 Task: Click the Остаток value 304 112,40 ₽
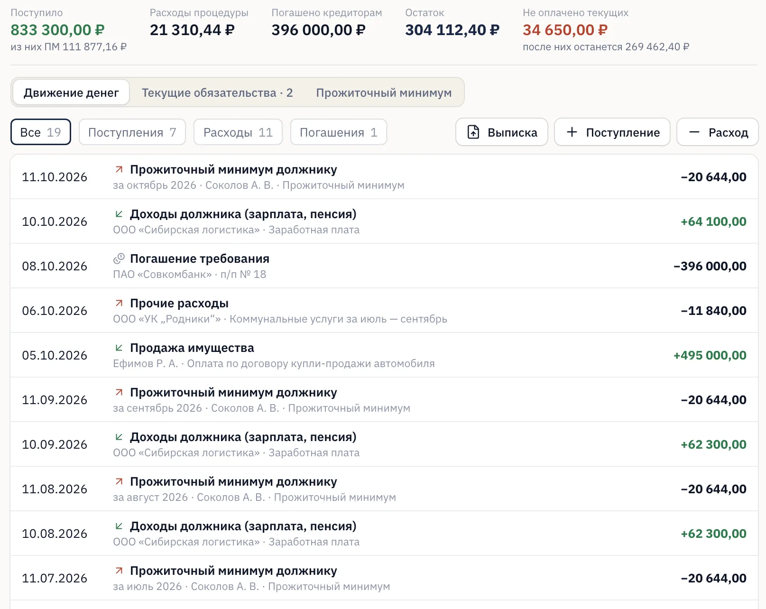click(x=452, y=30)
